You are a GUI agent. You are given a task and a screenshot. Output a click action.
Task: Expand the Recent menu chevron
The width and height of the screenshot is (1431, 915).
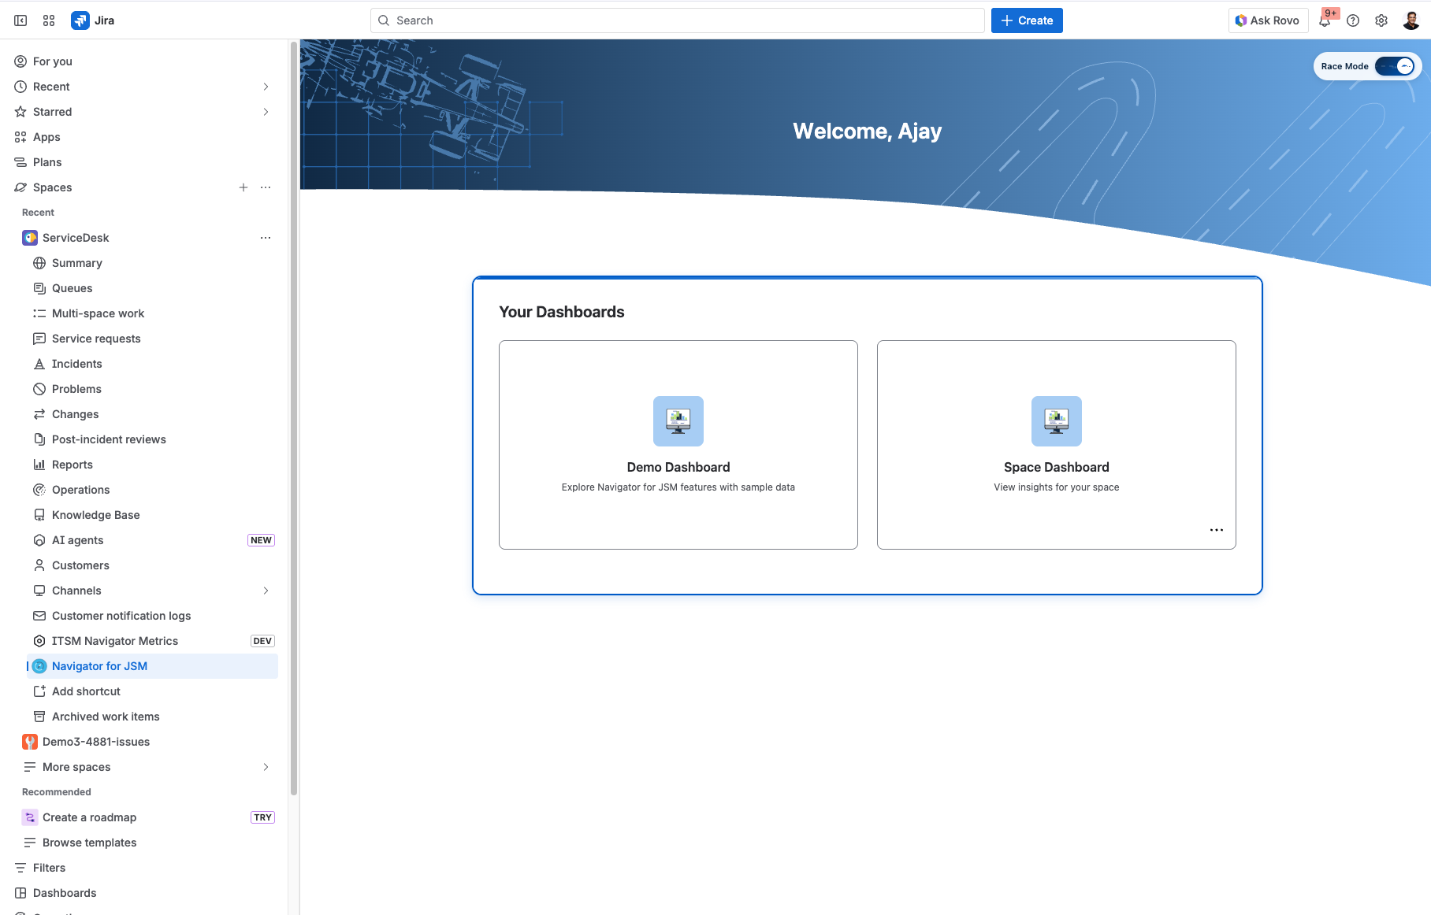[266, 87]
